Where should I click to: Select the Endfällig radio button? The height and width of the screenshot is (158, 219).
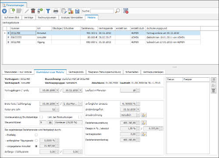coord(36,135)
